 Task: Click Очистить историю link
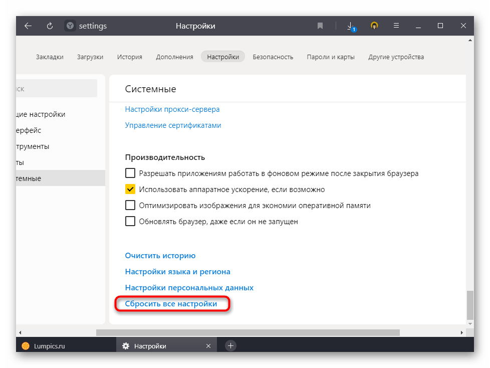(x=160, y=255)
